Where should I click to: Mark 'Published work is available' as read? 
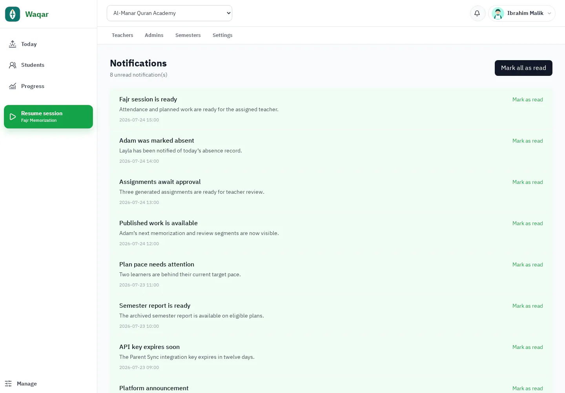527,224
